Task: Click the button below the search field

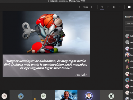Action: click(x=129, y=29)
